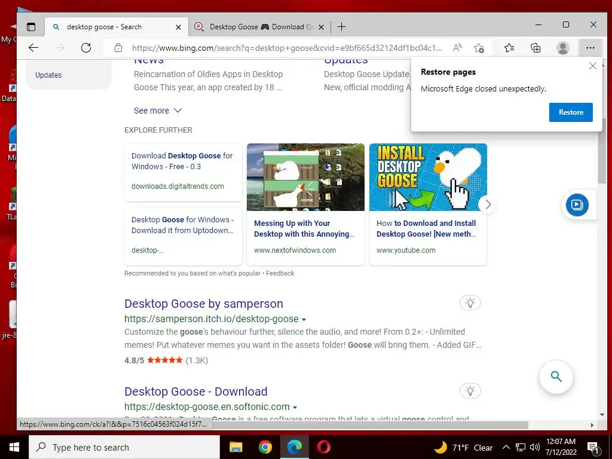Open 'How to Download and Install Desktop Goose' link

pyautogui.click(x=426, y=228)
